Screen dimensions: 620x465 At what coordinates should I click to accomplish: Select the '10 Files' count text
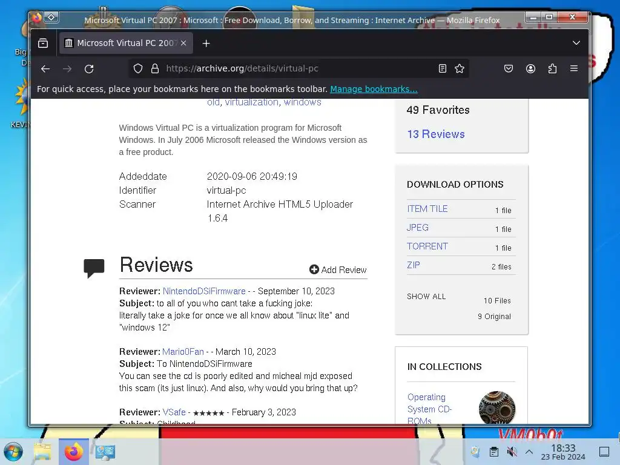point(497,301)
